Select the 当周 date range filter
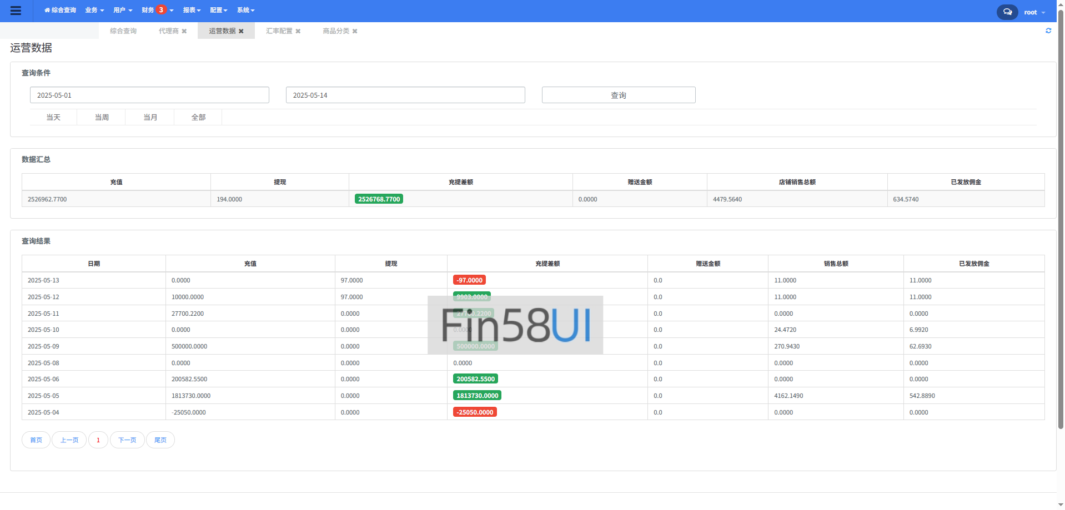The image size is (1065, 510). [102, 117]
